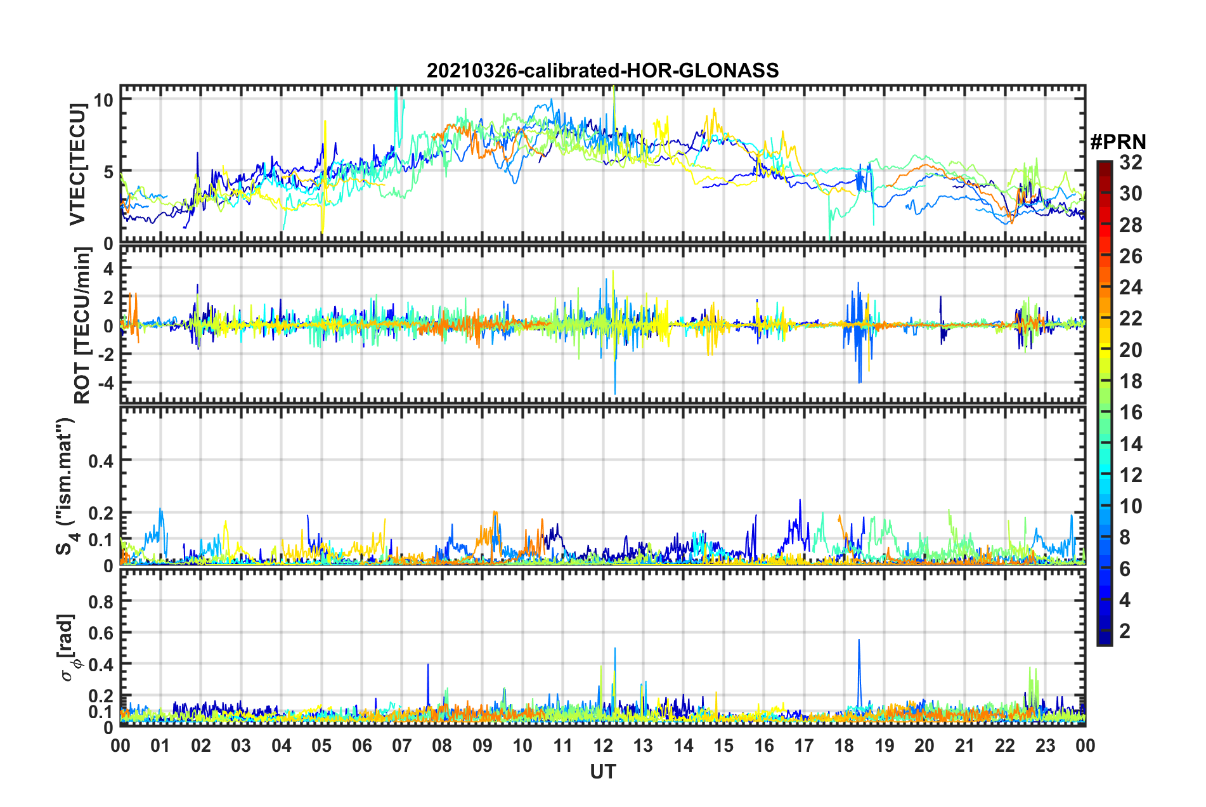Click the #PRN colorbar title
The height and width of the screenshot is (807, 1206).
pos(1118,142)
